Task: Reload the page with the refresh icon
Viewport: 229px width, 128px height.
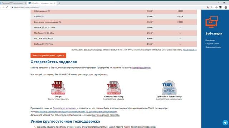Action: point(7,7)
